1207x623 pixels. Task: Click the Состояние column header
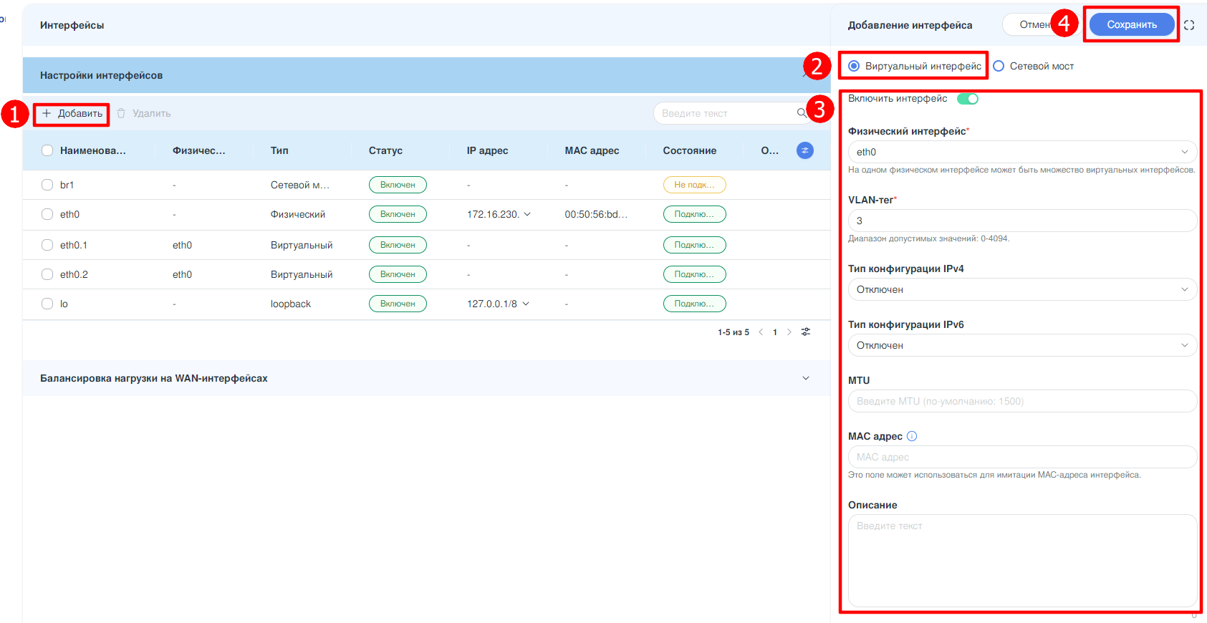[x=689, y=150]
